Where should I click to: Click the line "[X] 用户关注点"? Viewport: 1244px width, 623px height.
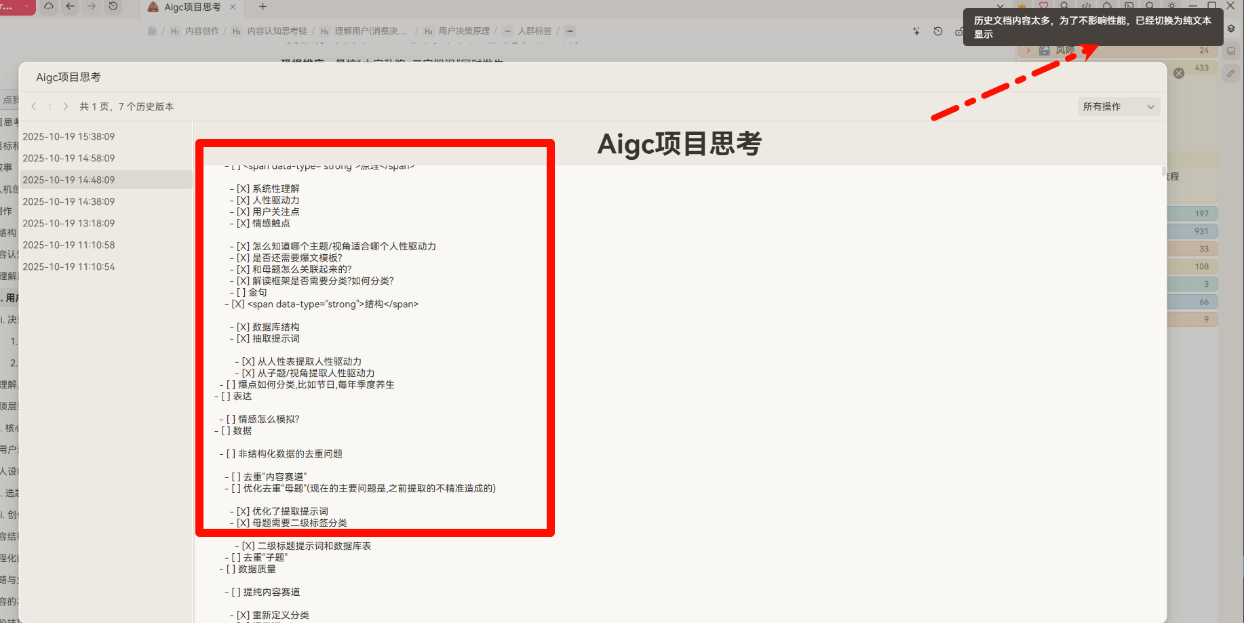[265, 212]
